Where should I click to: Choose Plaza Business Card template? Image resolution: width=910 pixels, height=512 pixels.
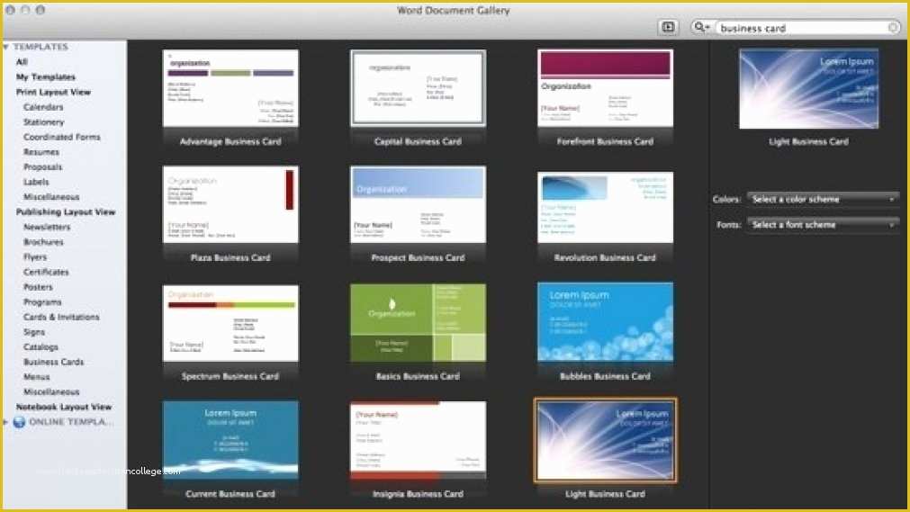point(230,205)
